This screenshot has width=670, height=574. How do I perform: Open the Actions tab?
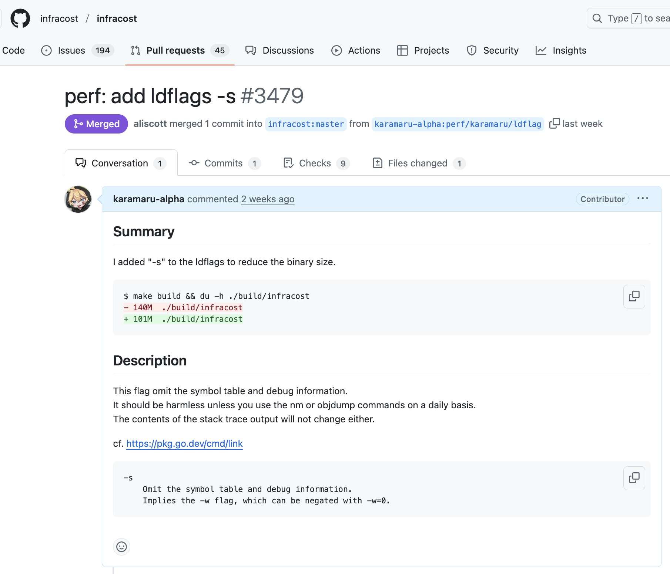(x=356, y=50)
